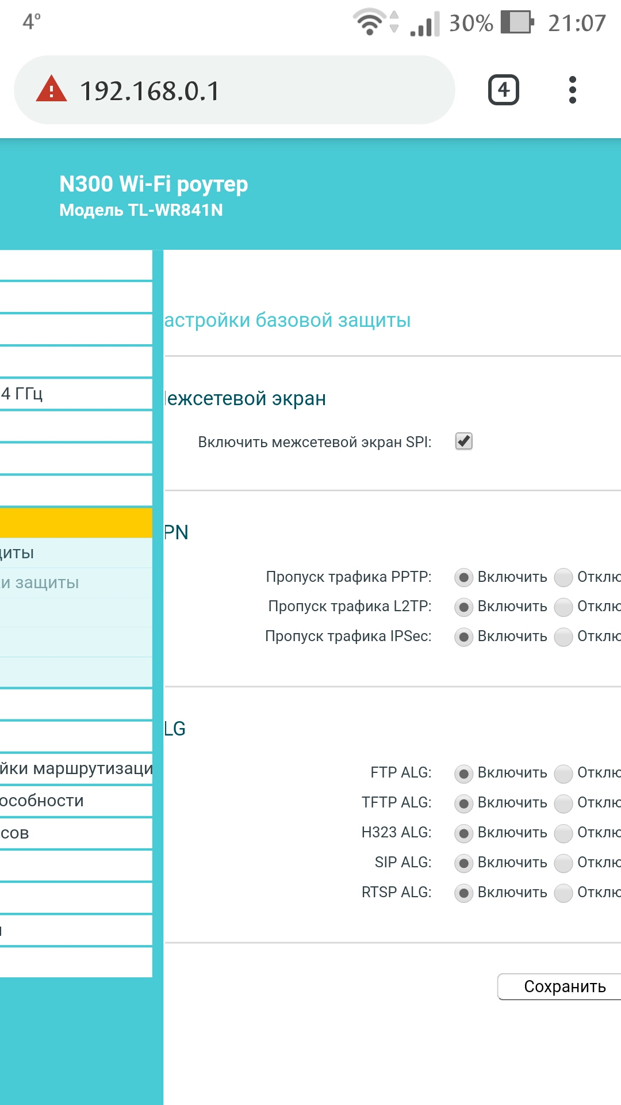Screen dimensions: 621x1105
Task: Select Отключить for PPTP passthrough
Action: [x=563, y=577]
